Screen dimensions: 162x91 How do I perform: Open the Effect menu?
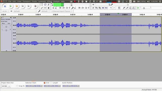tap(50, 2)
